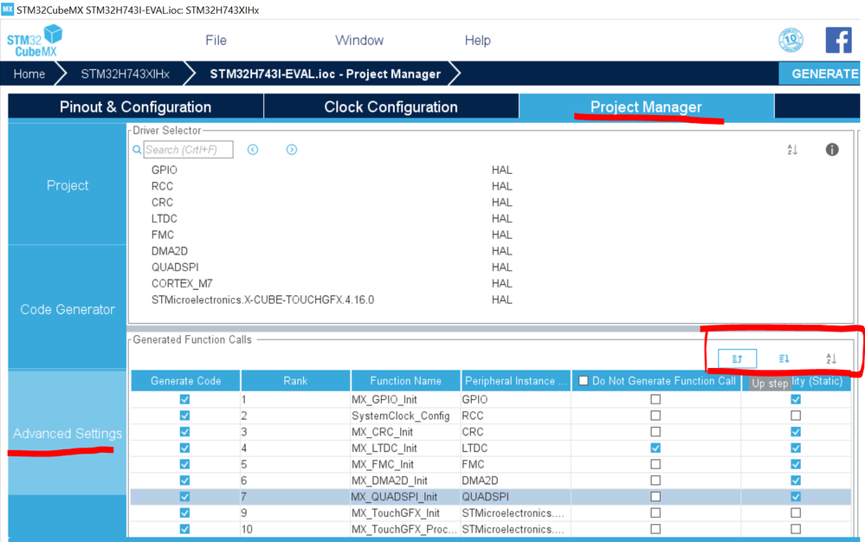Uncheck Generate Code for MX_CRC_Init
The image size is (865, 542).
point(184,432)
